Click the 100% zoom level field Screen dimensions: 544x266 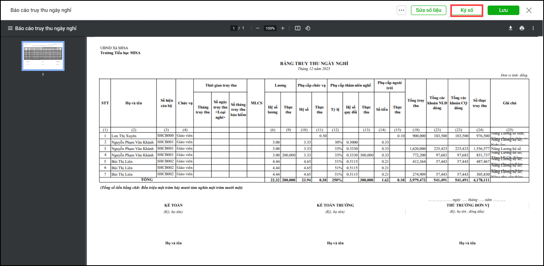point(270,28)
